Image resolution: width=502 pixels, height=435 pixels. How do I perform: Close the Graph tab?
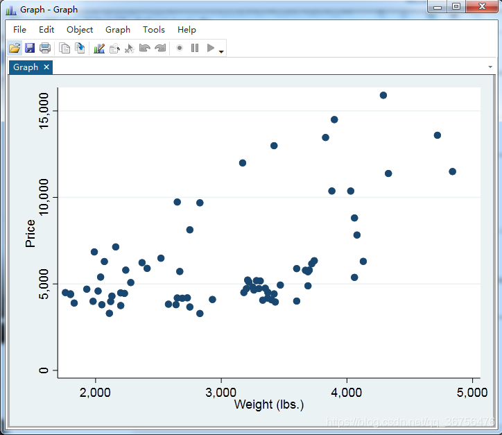click(46, 67)
